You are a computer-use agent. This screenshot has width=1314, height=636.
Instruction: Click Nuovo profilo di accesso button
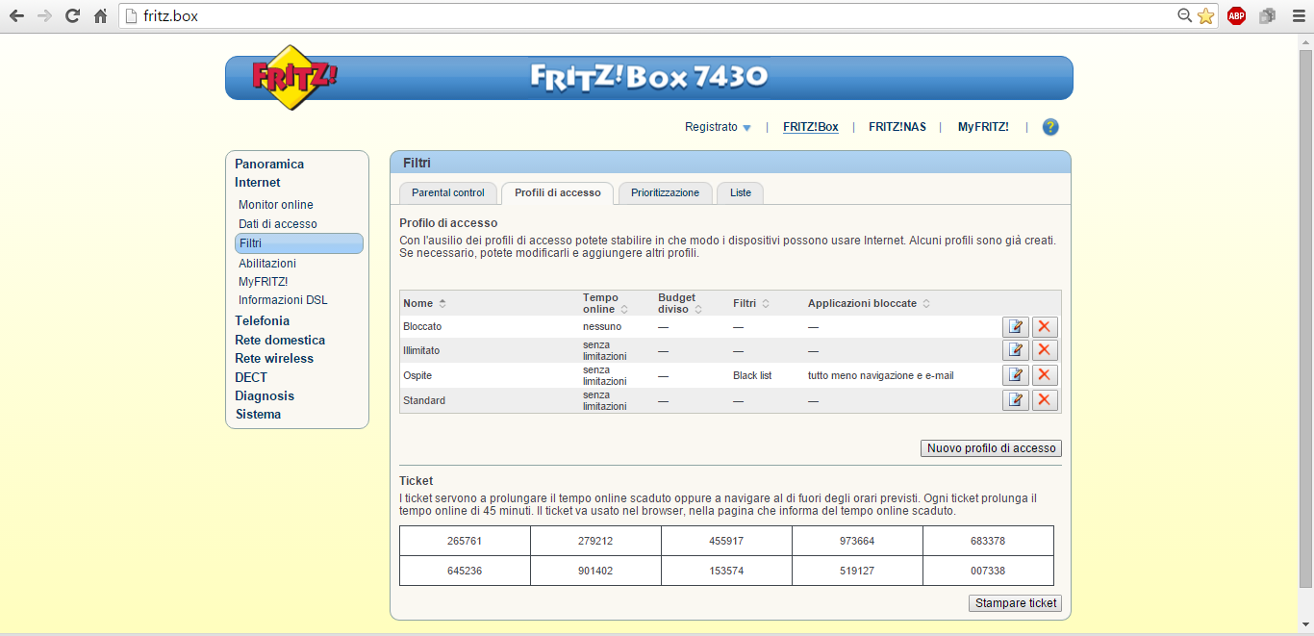click(x=991, y=448)
